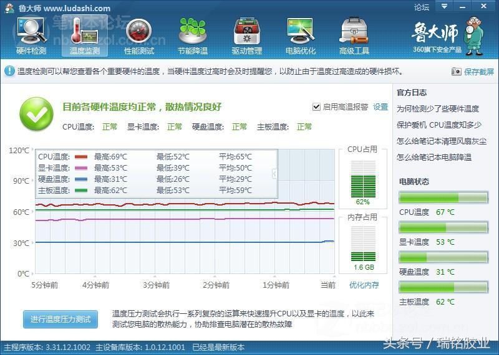Click the 内存占用 1.6 GB meter

pos(363,244)
